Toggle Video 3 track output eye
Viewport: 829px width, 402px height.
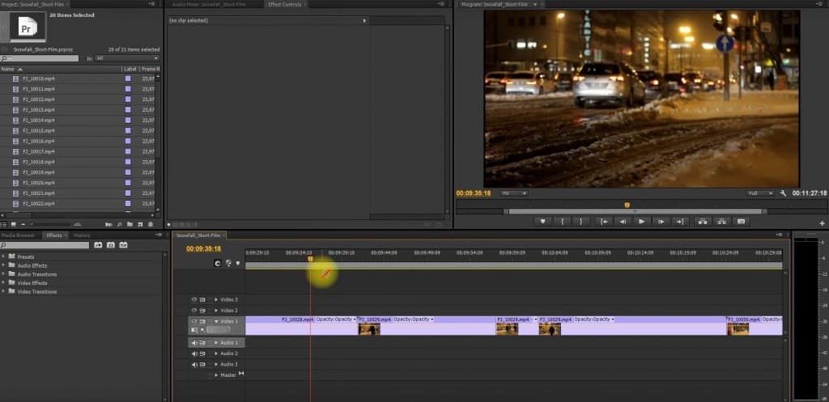tap(194, 299)
